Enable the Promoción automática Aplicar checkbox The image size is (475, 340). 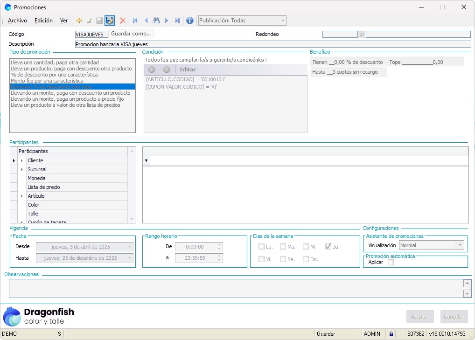pos(391,262)
